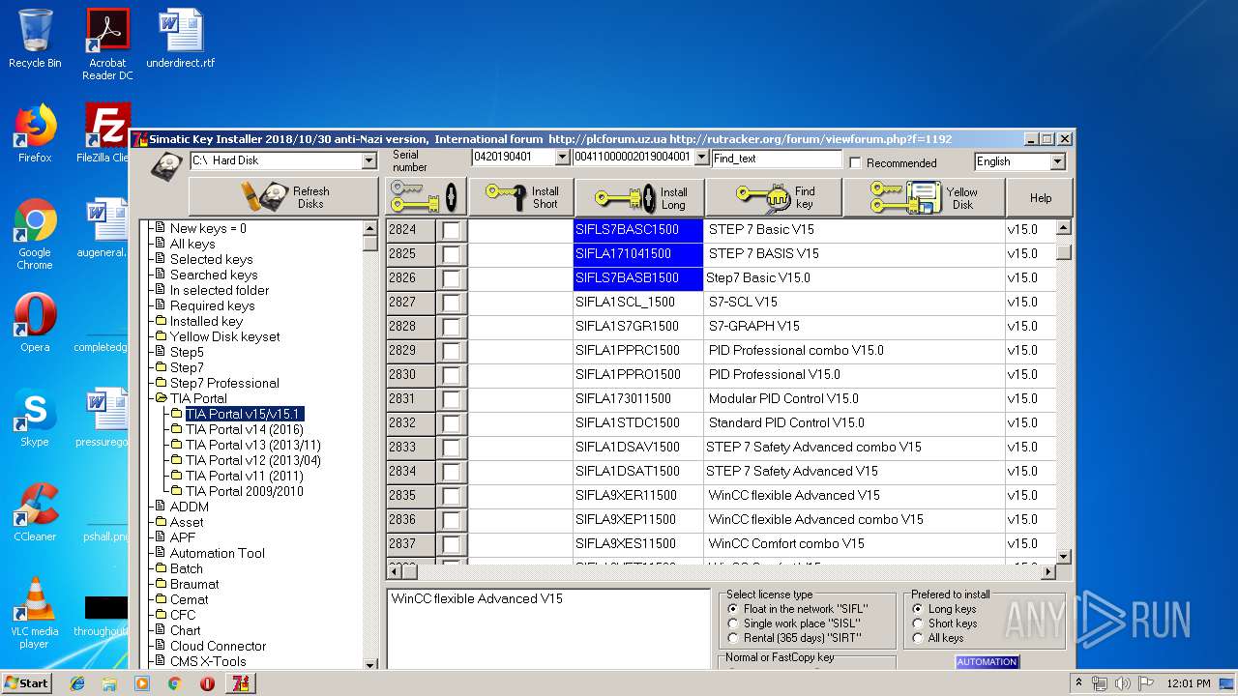Image resolution: width=1238 pixels, height=696 pixels.
Task: Select All keys in the tree
Action: click(x=192, y=244)
